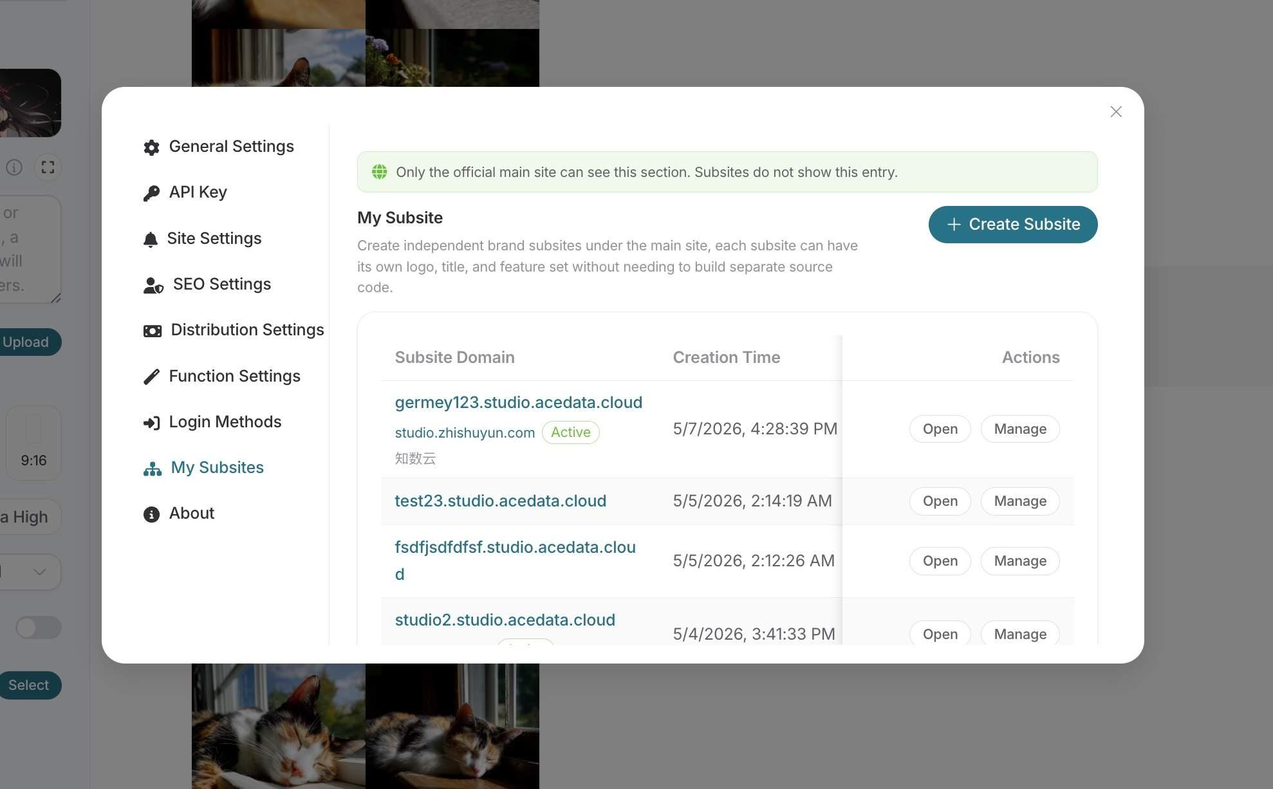Click the Function Settings pencil icon
1273x789 pixels.
coord(151,376)
